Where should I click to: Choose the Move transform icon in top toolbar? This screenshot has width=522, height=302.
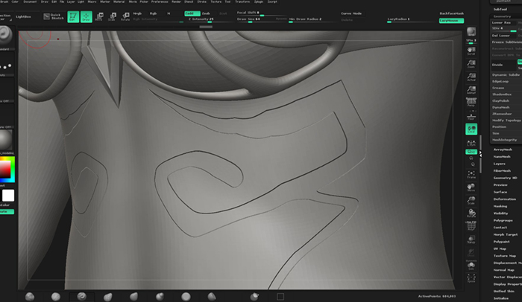pos(99,17)
